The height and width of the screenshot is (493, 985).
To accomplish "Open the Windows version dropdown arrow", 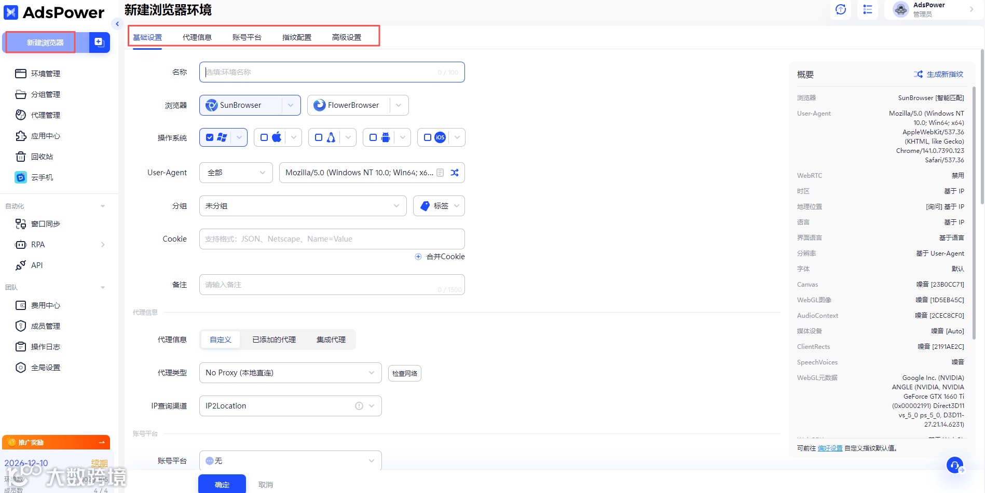I will (239, 137).
